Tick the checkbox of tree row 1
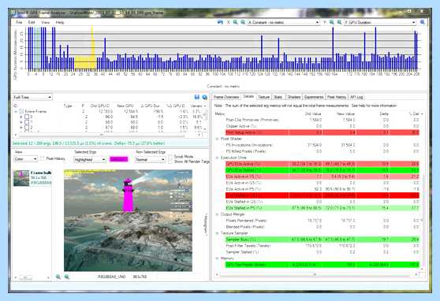440x301 pixels. click(27, 122)
